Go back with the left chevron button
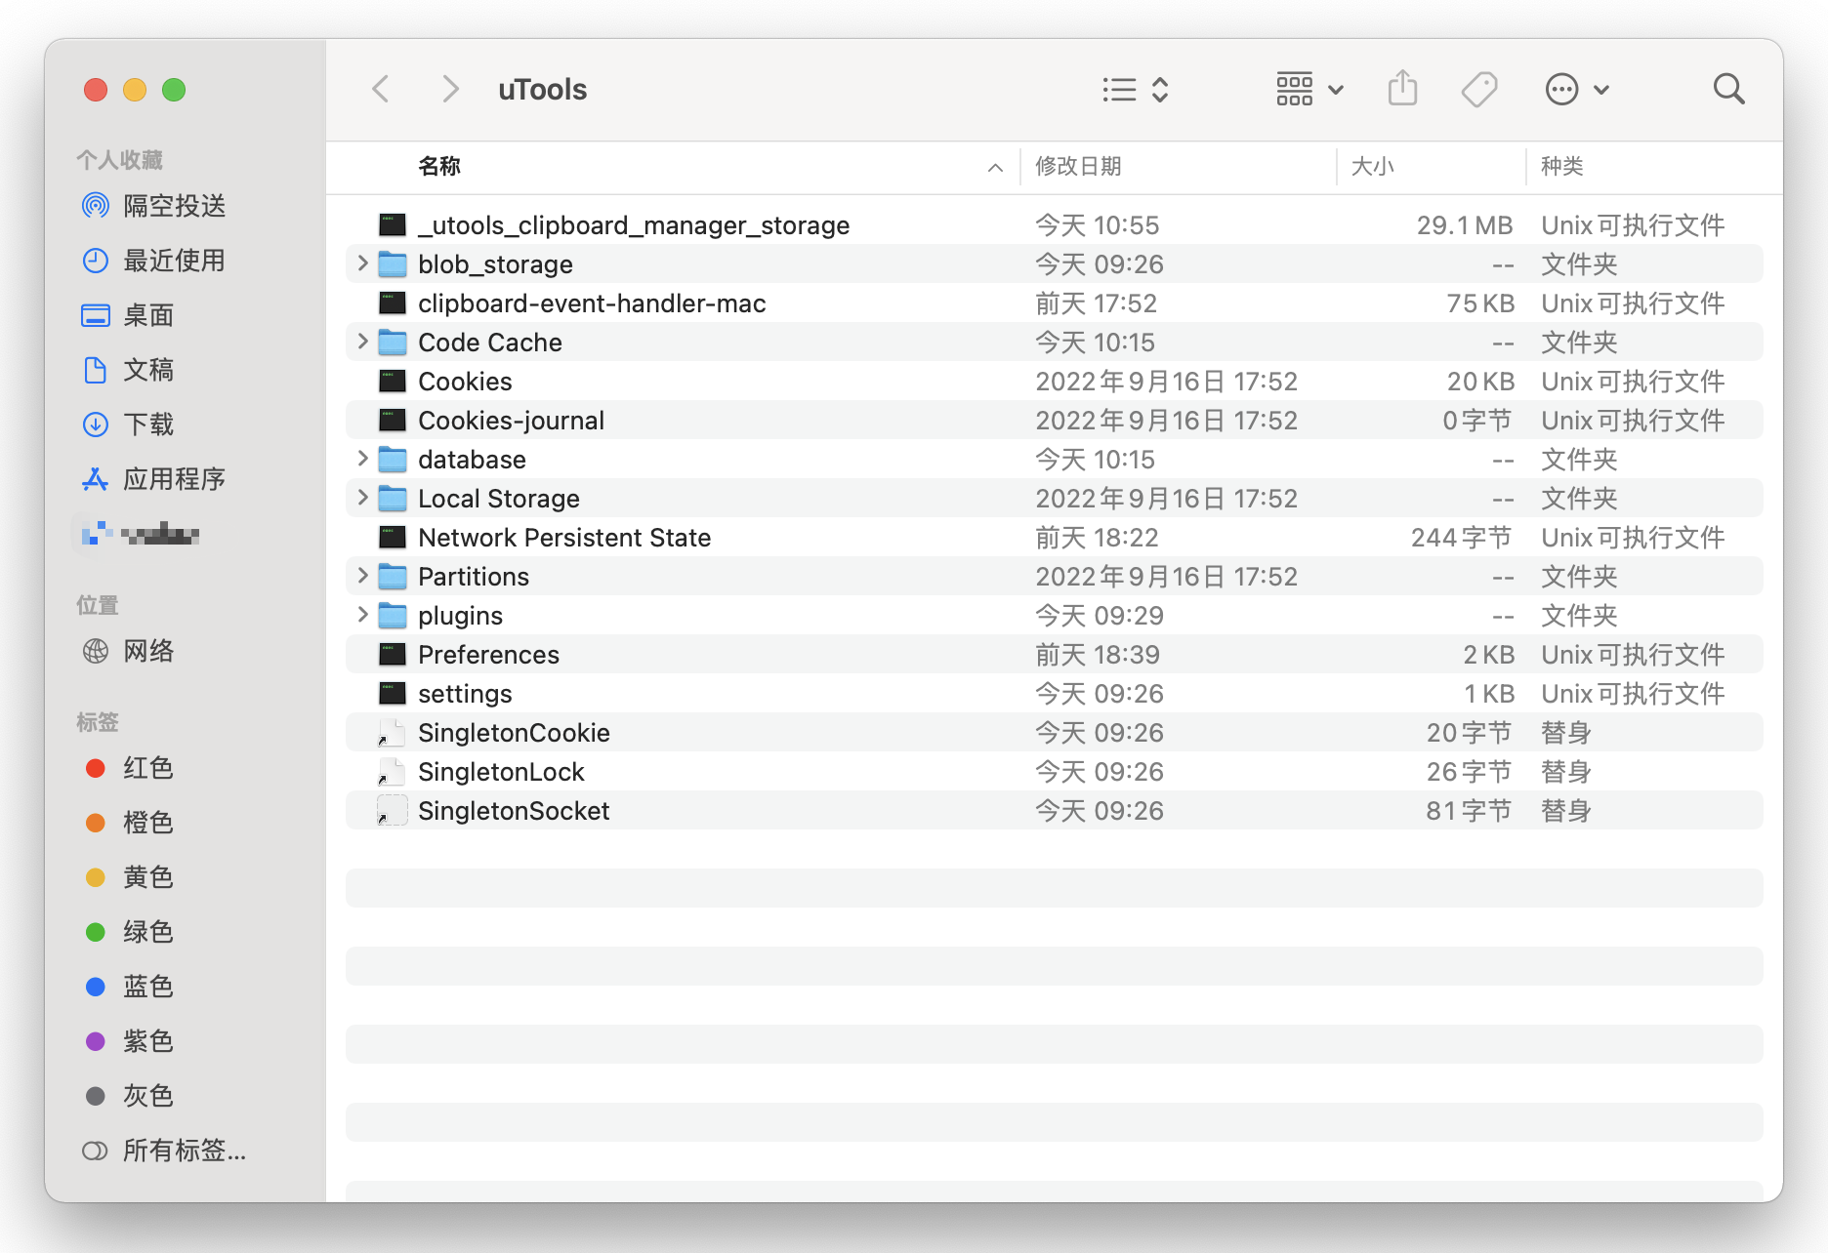This screenshot has width=1828, height=1253. (381, 89)
